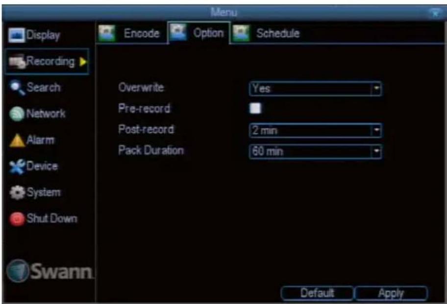Open the Overwrite dropdown set to Yes
This screenshot has width=447, height=304.
tap(315, 89)
